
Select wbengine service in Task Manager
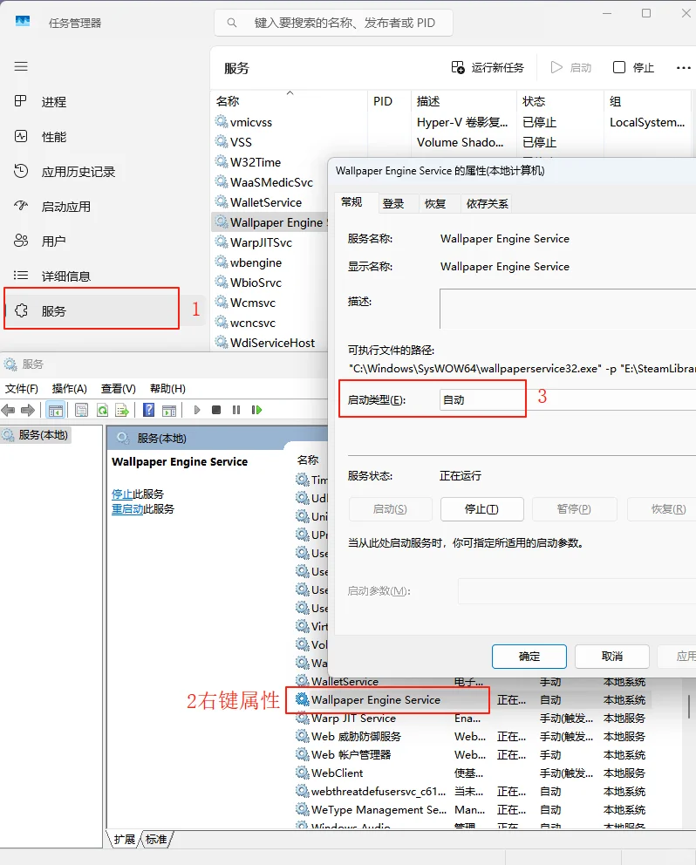click(x=256, y=262)
